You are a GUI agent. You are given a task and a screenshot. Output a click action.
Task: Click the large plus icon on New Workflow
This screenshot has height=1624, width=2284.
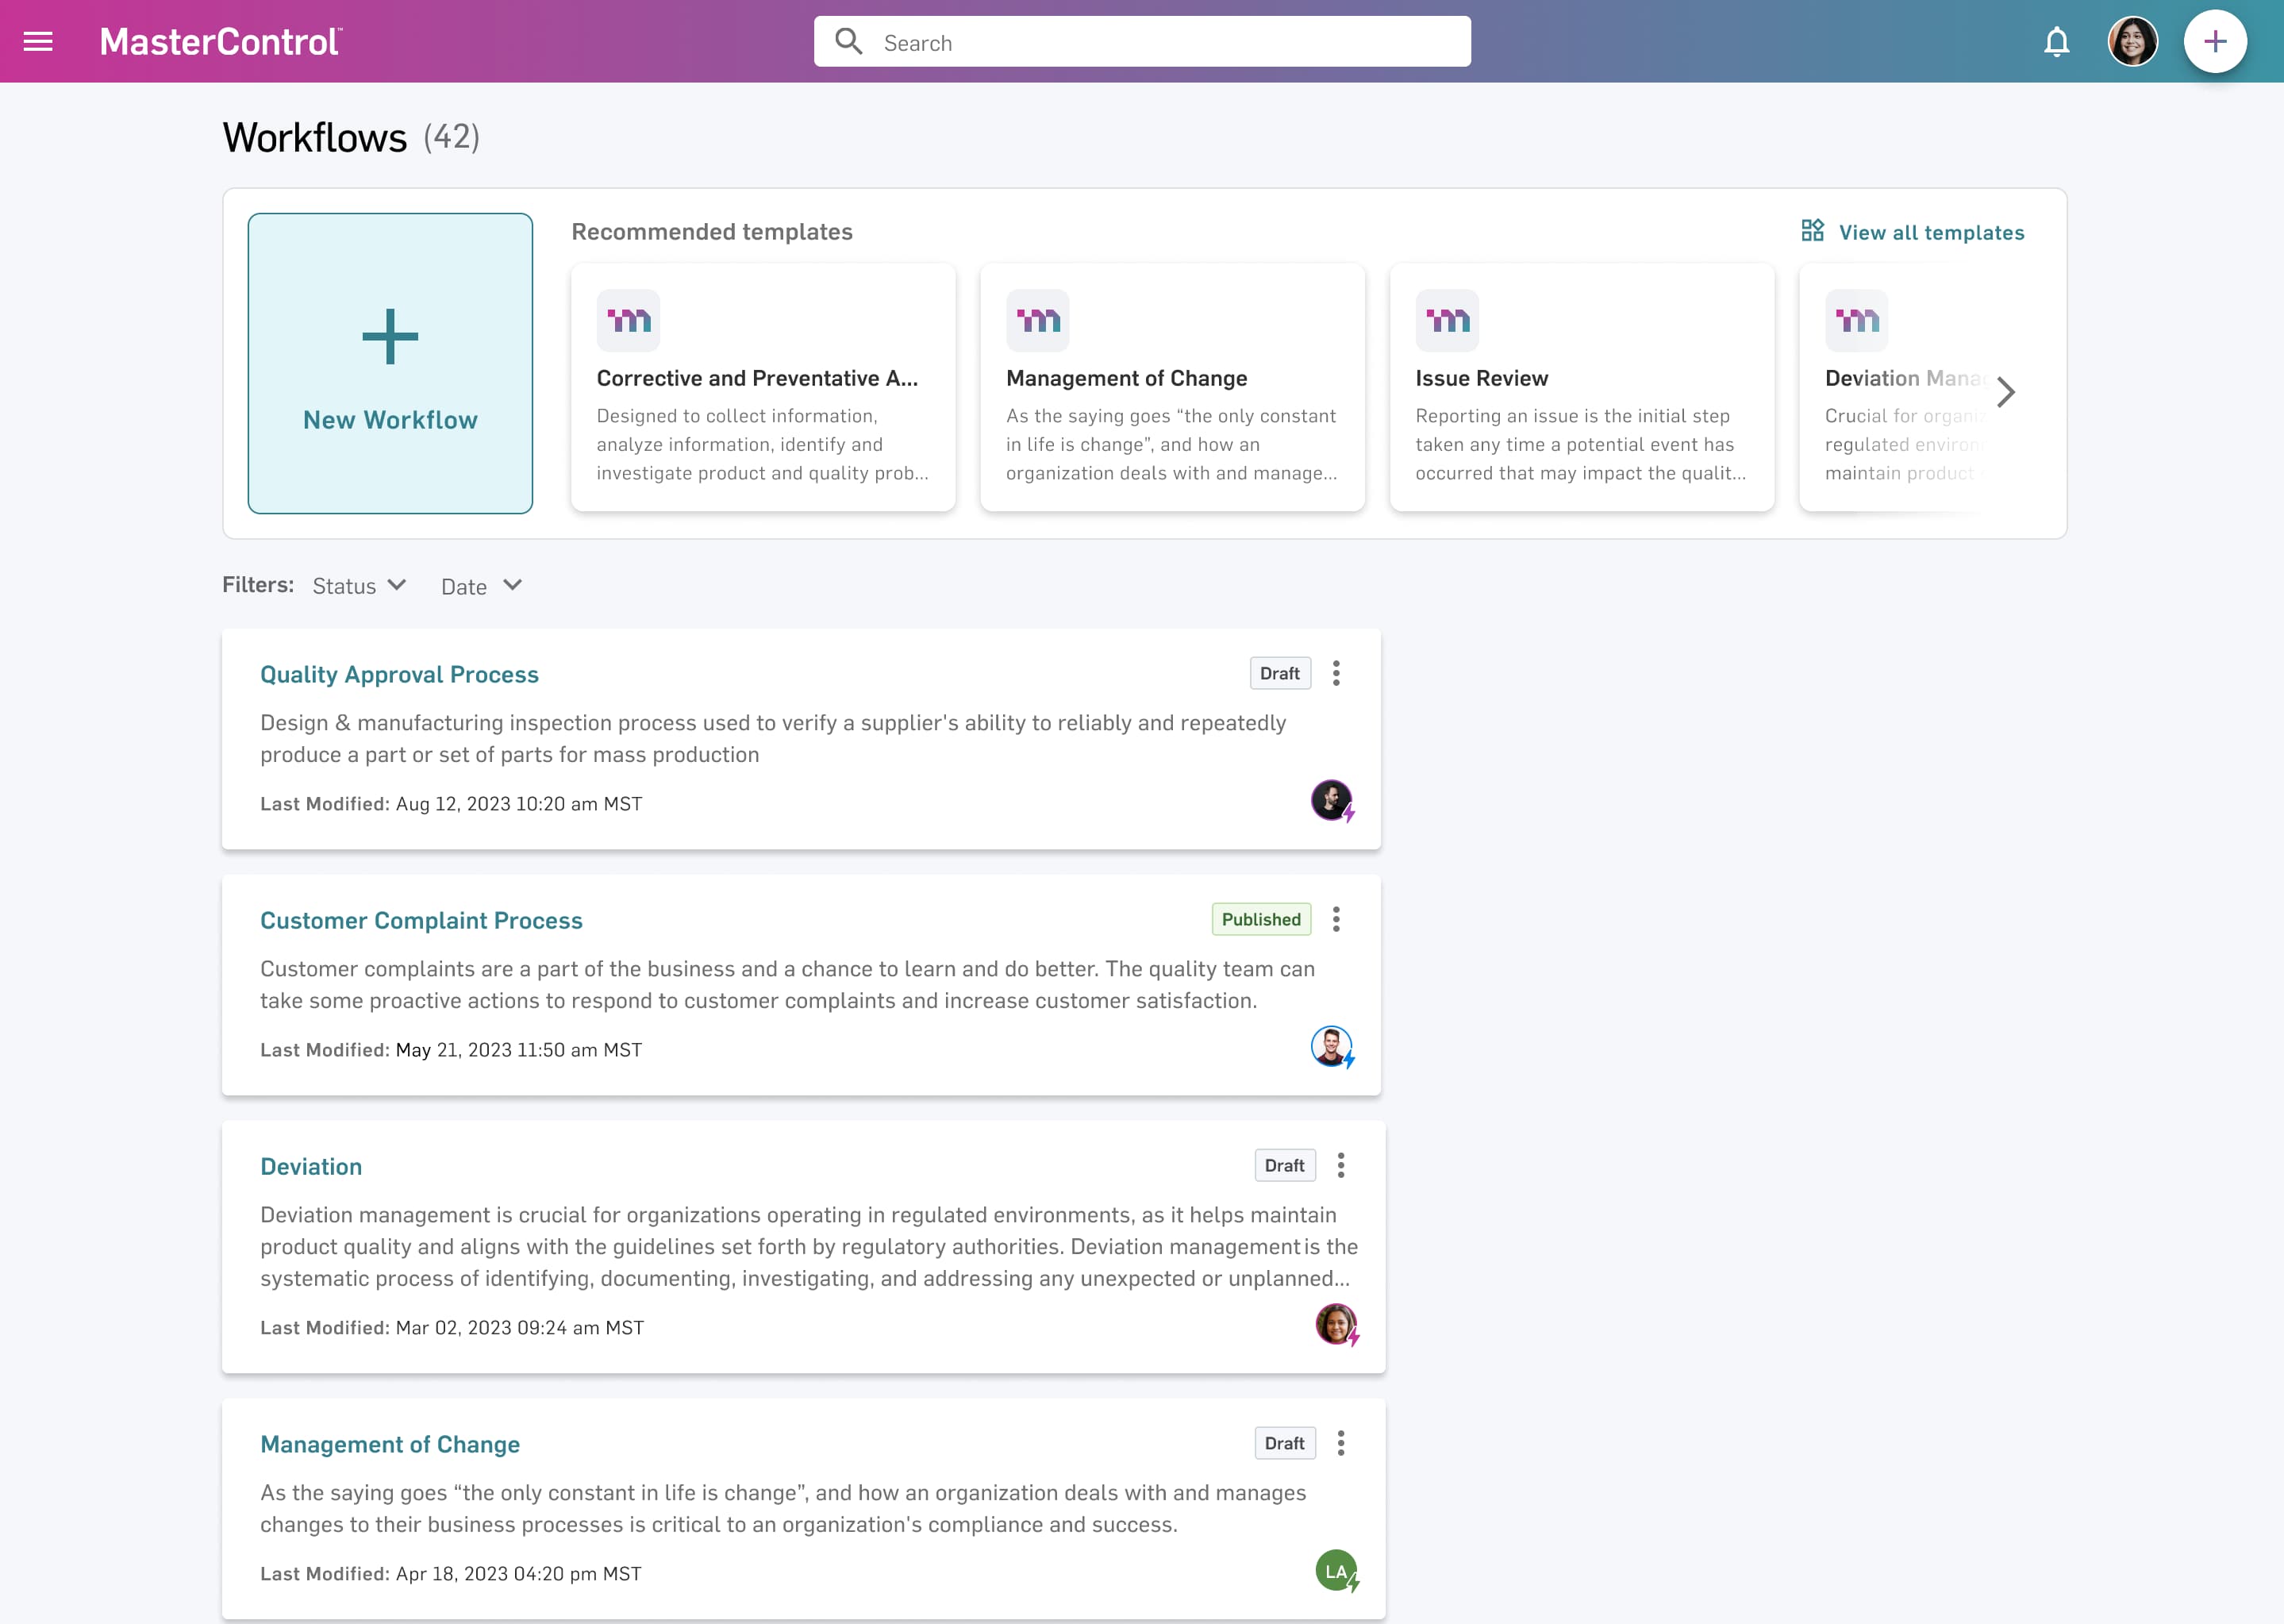coord(390,337)
